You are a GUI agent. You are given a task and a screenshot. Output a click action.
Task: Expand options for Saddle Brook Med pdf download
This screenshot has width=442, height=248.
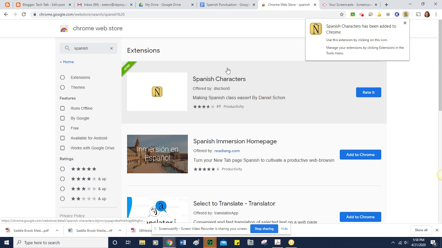click(57, 230)
